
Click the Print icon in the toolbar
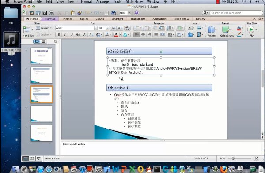point(51,13)
